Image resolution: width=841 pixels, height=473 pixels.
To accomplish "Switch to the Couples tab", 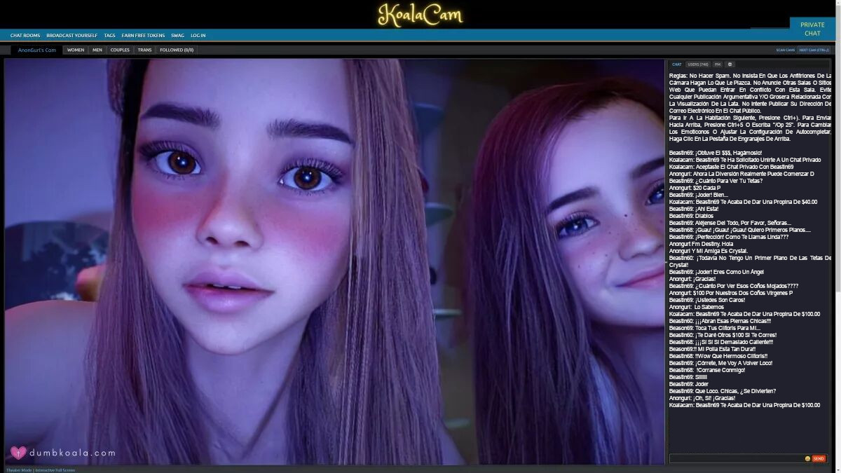I will tap(120, 50).
